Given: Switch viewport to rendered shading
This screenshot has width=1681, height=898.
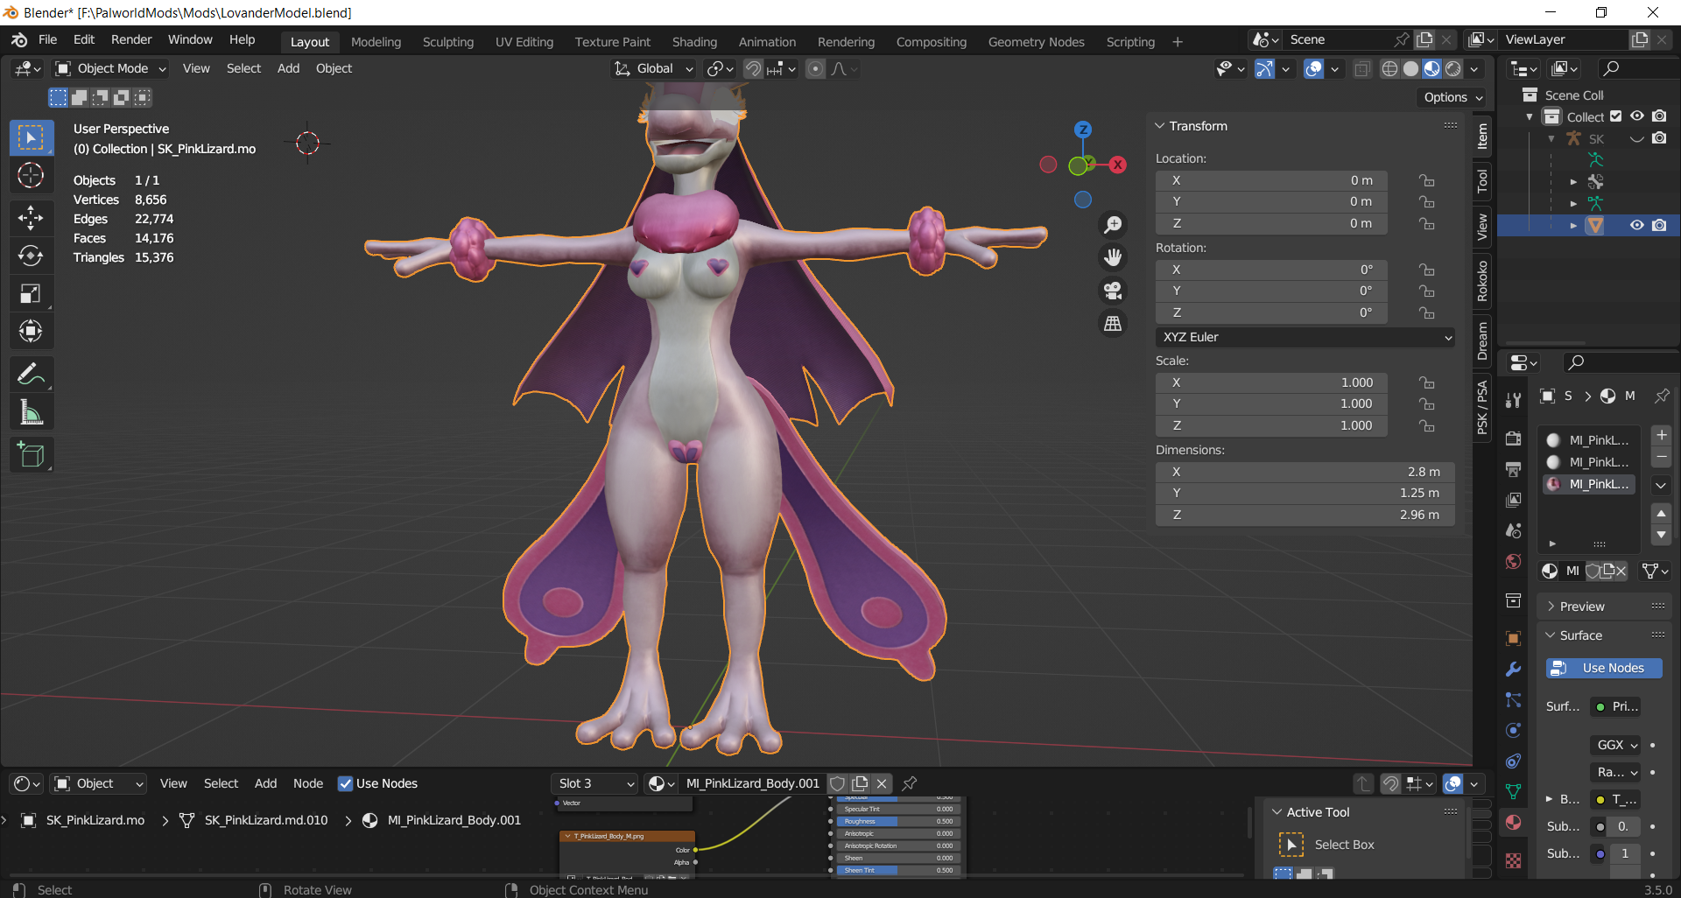Looking at the screenshot, I should (1453, 68).
